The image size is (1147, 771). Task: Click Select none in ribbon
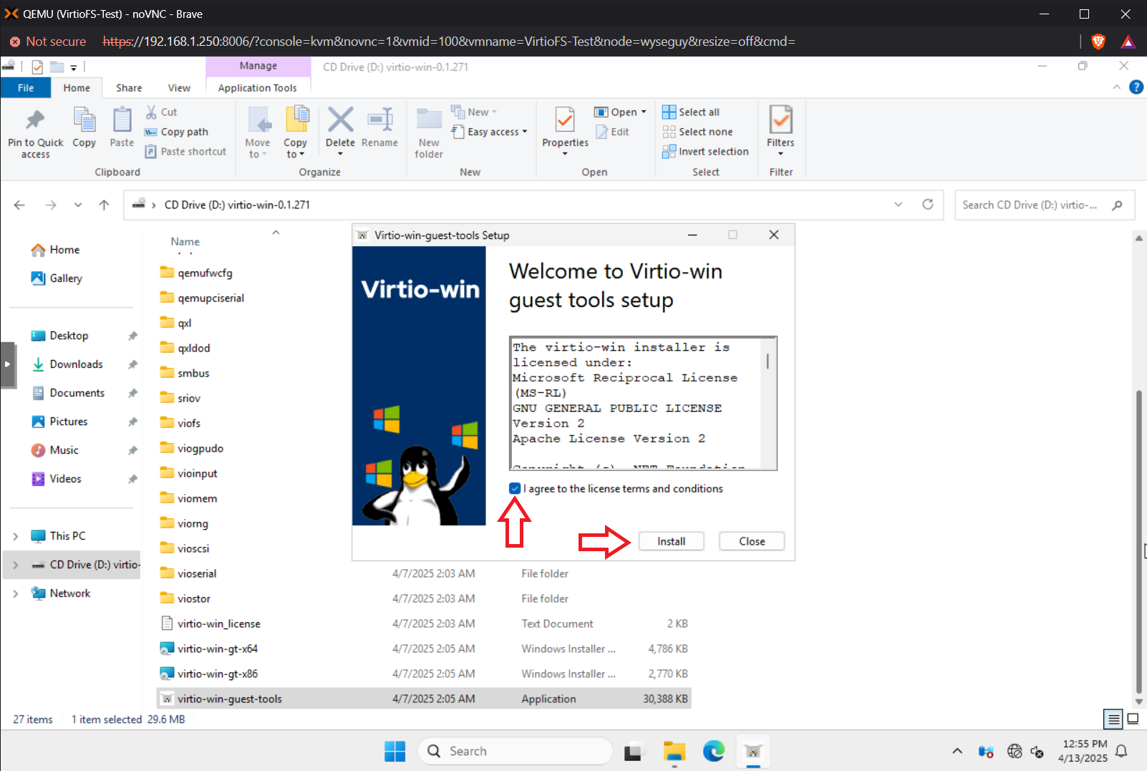[697, 132]
